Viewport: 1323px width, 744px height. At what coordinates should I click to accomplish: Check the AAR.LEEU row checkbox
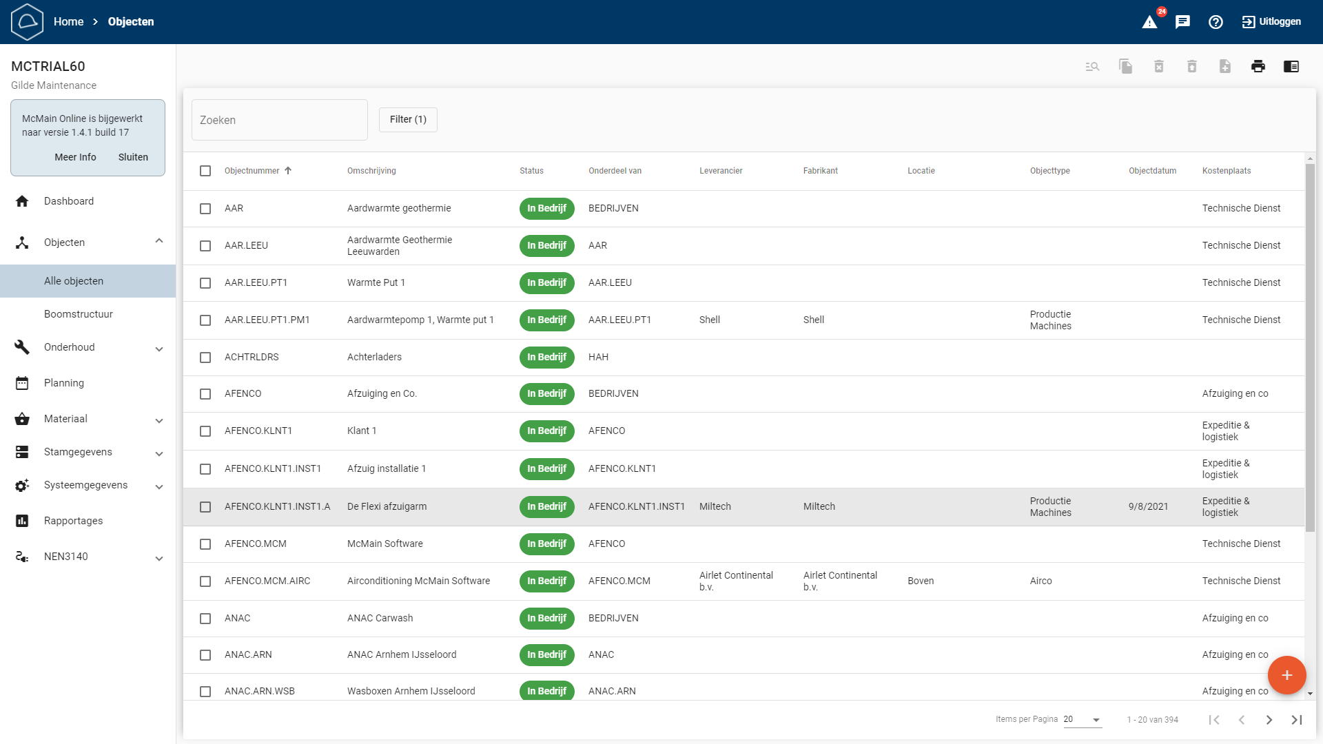(205, 246)
